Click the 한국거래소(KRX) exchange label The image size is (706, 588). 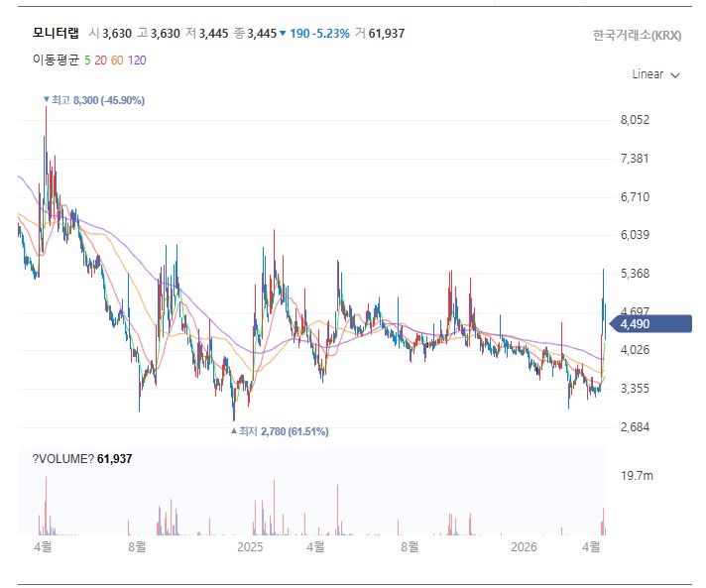(x=637, y=35)
